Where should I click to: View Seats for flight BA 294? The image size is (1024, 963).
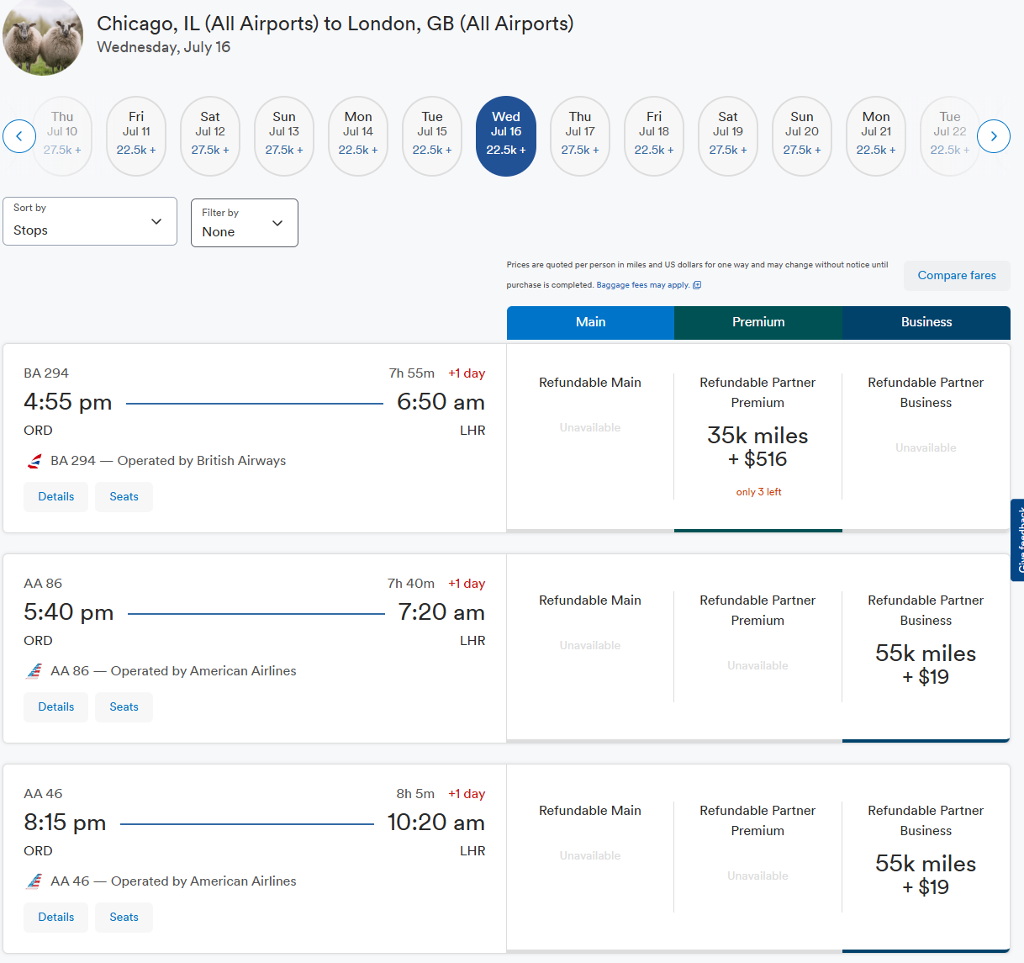point(124,497)
